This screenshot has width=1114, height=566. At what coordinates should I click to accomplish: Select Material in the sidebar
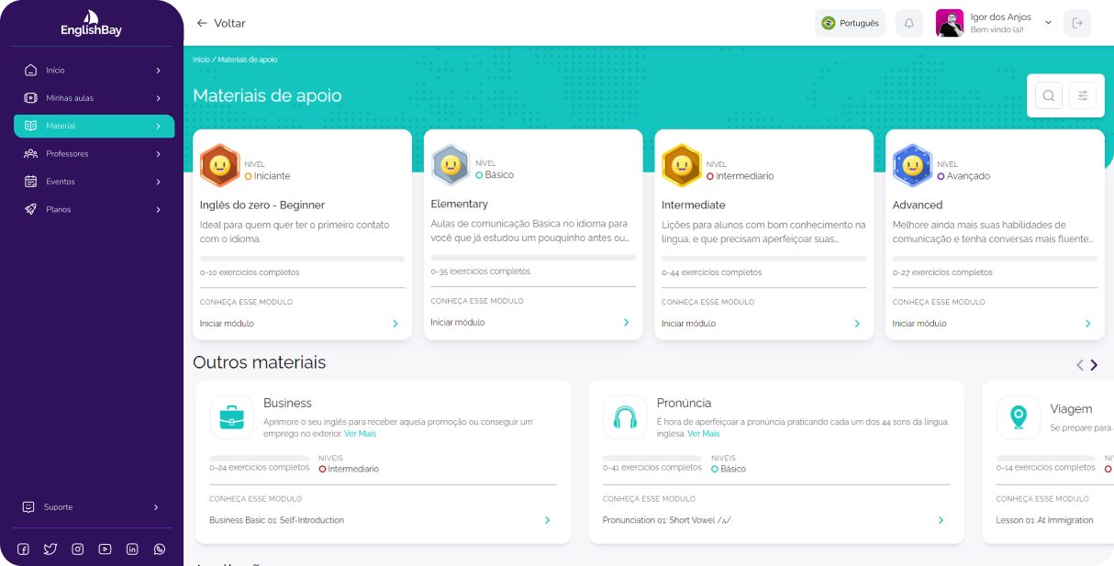point(94,126)
